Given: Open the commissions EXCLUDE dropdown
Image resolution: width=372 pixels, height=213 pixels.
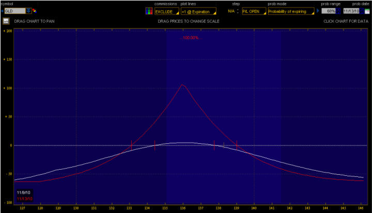Looking at the screenshot, I should point(166,11).
